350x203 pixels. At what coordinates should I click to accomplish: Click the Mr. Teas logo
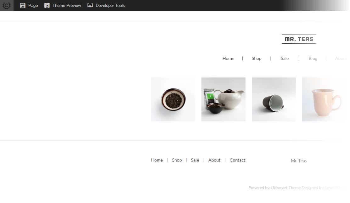tap(299, 39)
